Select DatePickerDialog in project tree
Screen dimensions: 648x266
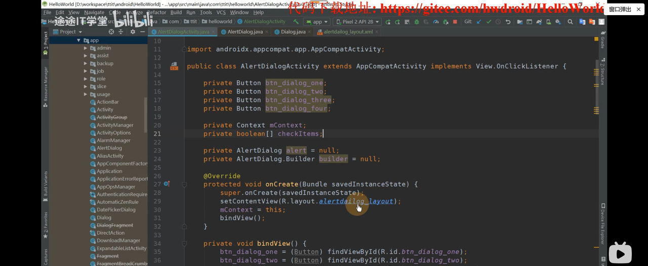pos(116,210)
